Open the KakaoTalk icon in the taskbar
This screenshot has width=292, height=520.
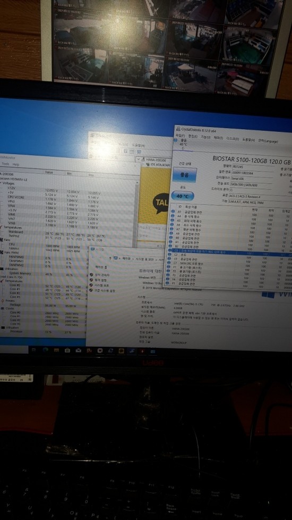pos(121,350)
